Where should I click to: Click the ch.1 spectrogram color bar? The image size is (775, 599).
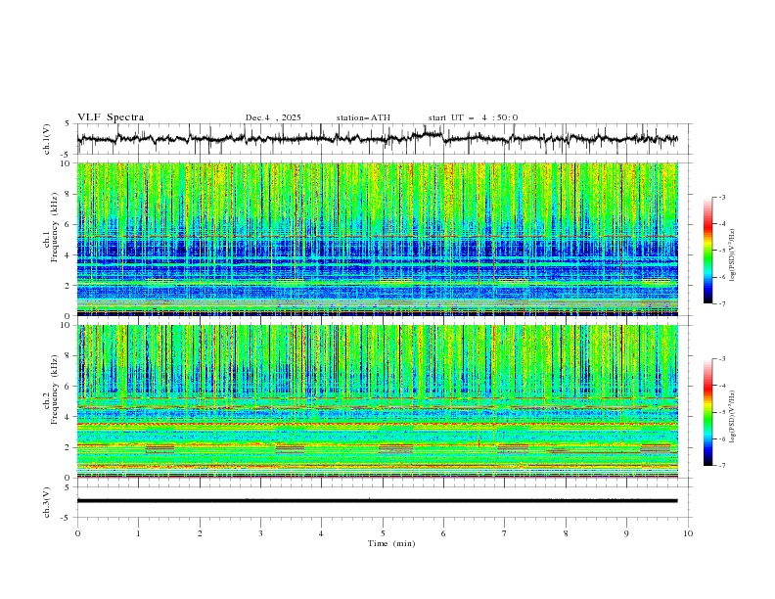point(707,251)
